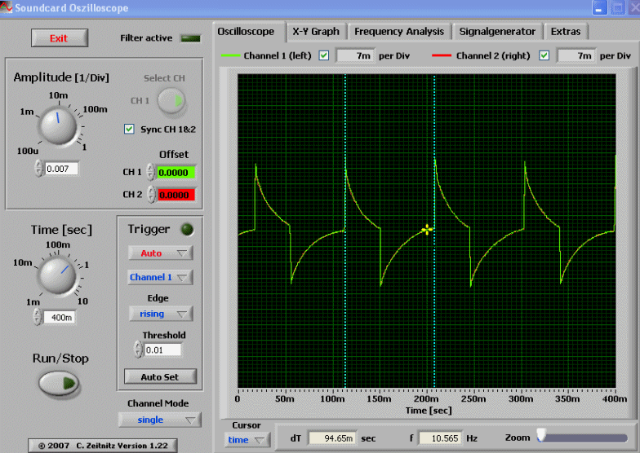Click the Amplitude value field showing 0.007
640x453 pixels.
[61, 169]
